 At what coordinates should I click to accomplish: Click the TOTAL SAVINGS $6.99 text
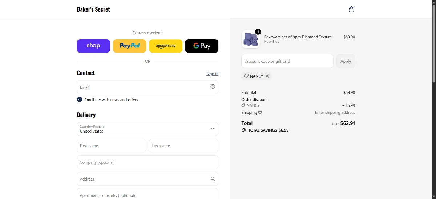click(x=268, y=130)
